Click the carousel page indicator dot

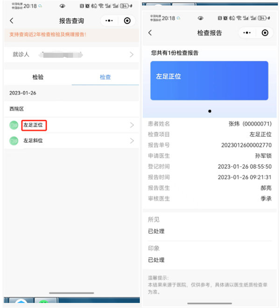click(210, 111)
